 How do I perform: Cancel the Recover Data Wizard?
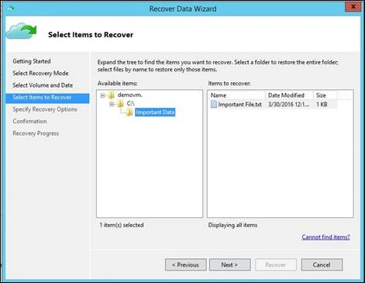click(322, 265)
